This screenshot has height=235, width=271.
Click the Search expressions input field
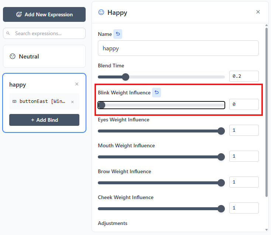[x=48, y=33]
